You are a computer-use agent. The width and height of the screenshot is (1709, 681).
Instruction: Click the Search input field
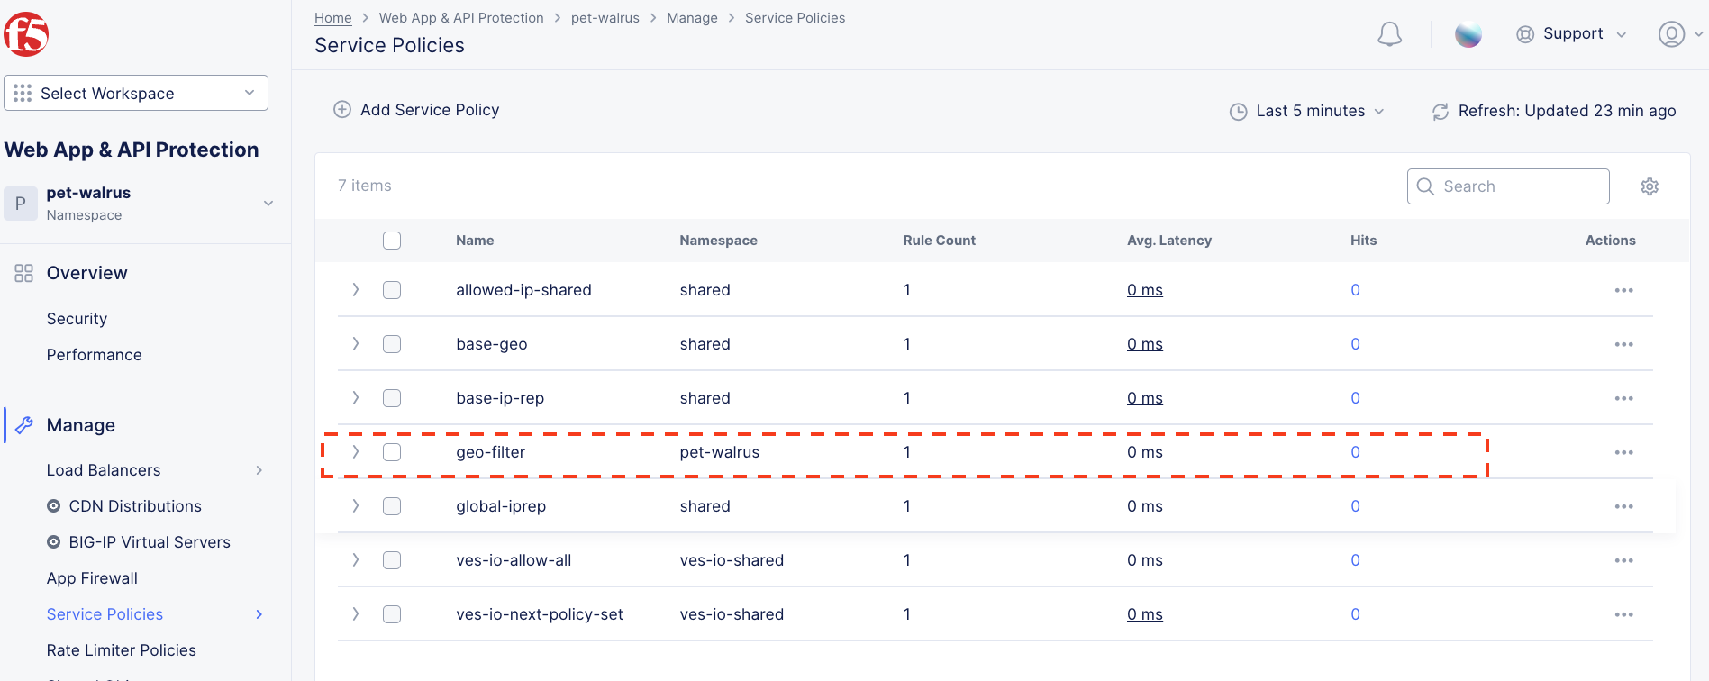[1508, 186]
